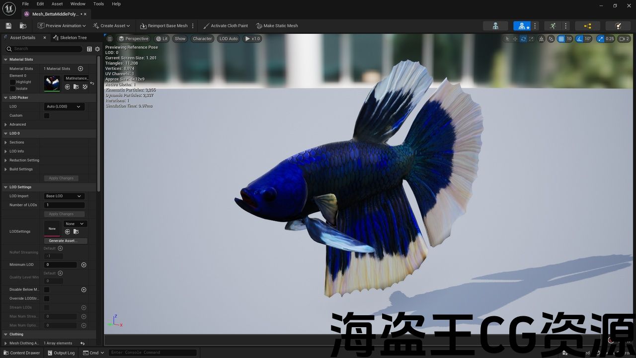Add a material slot with plus icon

click(80, 69)
